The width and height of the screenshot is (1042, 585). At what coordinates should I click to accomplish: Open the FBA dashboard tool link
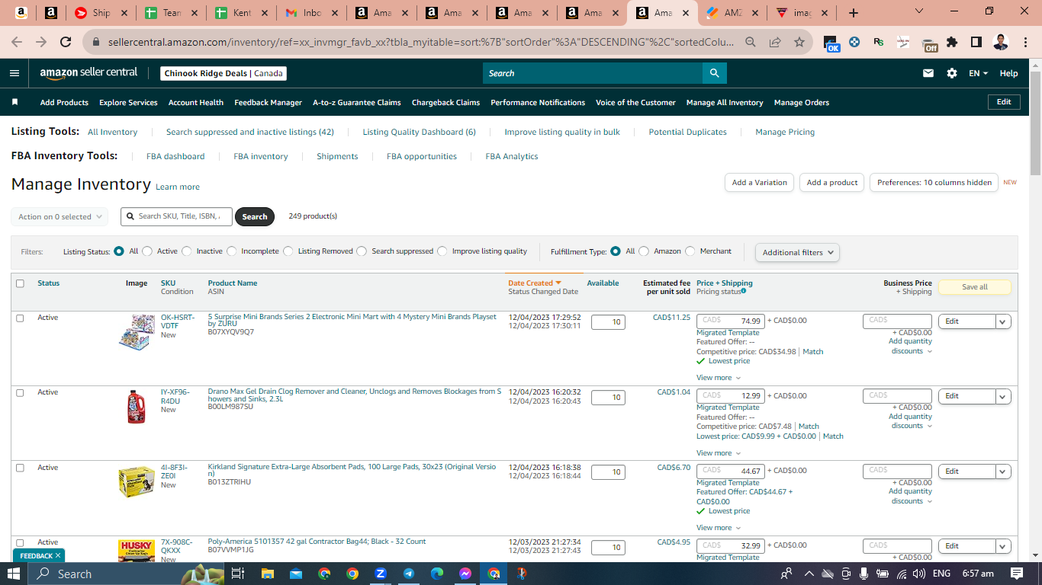[x=175, y=156]
